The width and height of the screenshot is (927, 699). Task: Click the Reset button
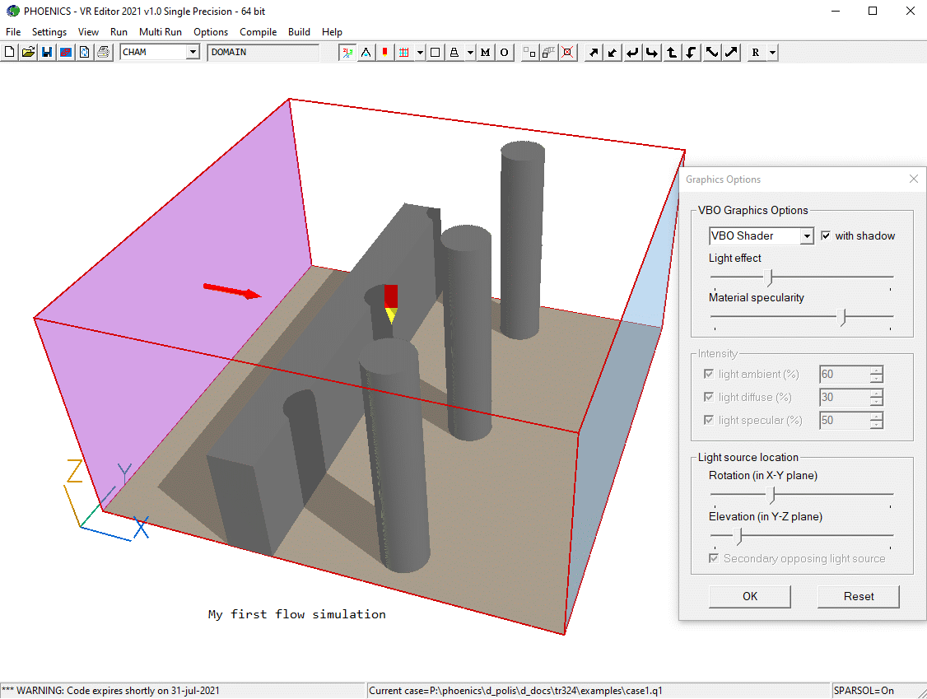[x=859, y=596]
